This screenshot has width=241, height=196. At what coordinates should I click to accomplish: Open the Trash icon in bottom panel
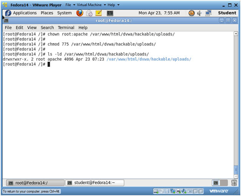tap(234, 183)
